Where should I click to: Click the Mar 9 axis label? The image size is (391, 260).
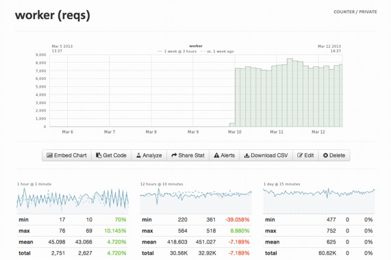[193, 132]
